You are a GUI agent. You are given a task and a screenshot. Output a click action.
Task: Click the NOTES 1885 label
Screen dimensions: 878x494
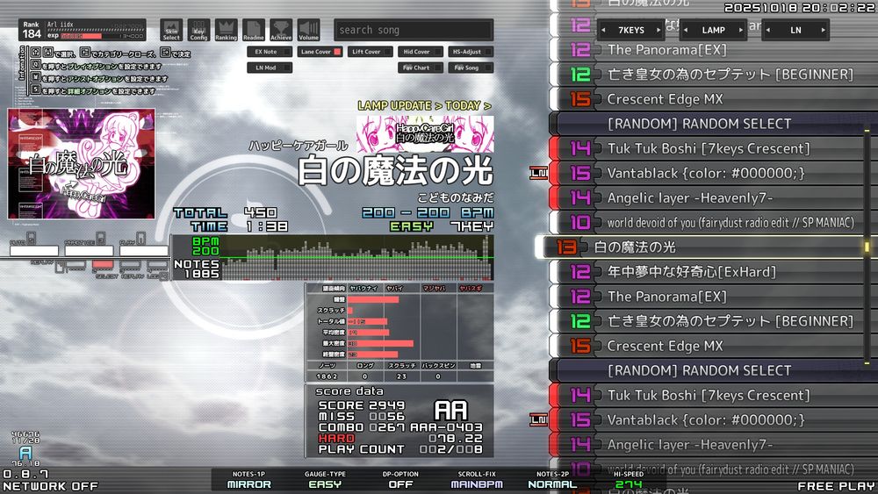(x=197, y=268)
